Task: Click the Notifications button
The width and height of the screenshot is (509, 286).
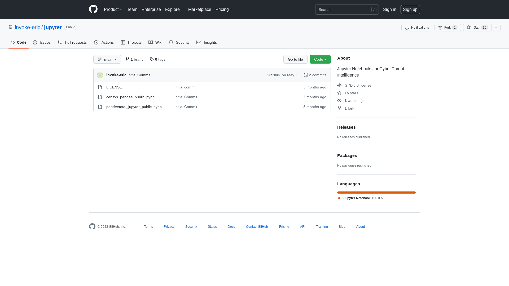Action: click(417, 28)
